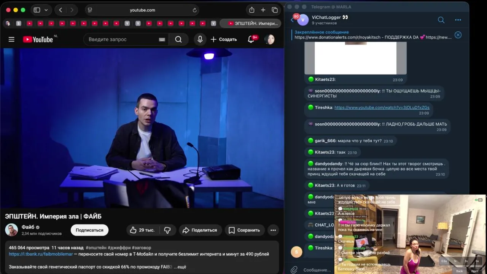The width and height of the screenshot is (487, 274).
Task: Switch camera overlay to Back
Action: pyautogui.click(x=460, y=271)
